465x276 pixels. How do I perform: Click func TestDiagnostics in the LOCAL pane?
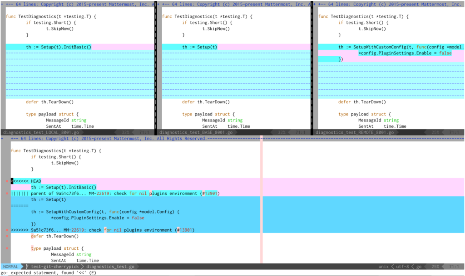tap(51, 17)
